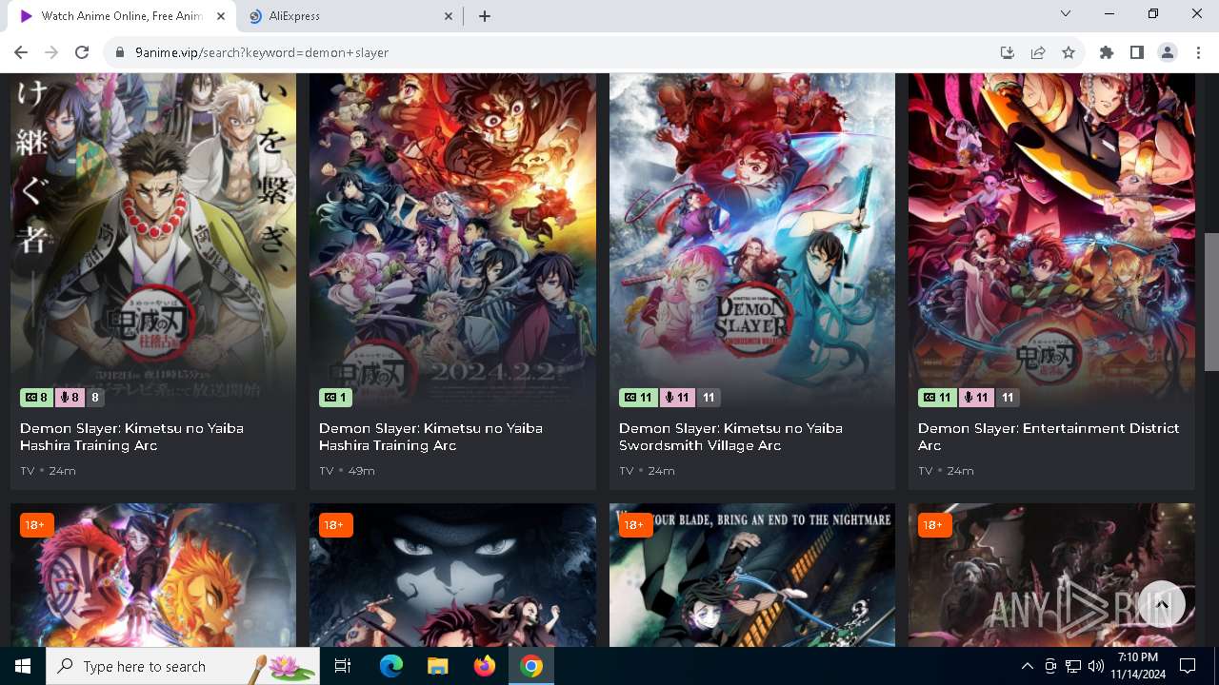Select the Watch Anime Online tab
This screenshot has height=685, width=1219.
[122, 16]
